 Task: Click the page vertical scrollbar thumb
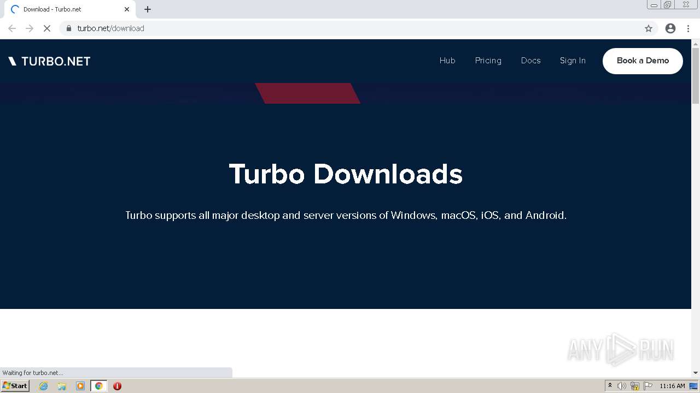click(x=696, y=76)
